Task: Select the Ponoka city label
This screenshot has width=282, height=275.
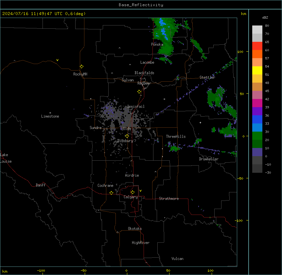Action: pyautogui.click(x=157, y=44)
